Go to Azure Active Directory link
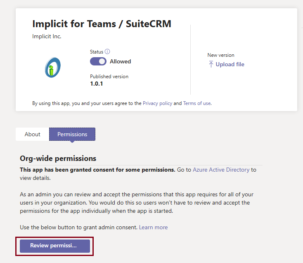 click(221, 170)
